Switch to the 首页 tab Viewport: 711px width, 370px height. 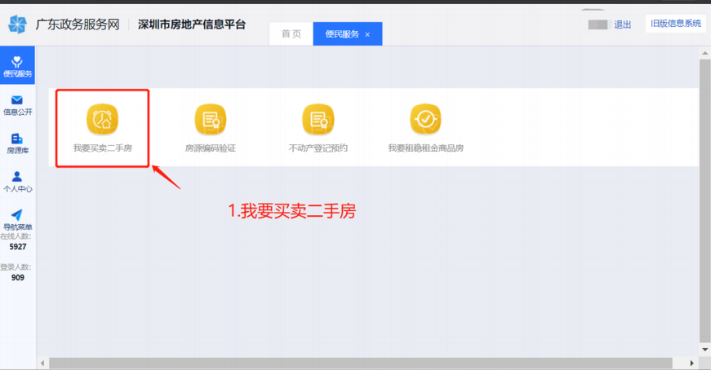point(291,34)
